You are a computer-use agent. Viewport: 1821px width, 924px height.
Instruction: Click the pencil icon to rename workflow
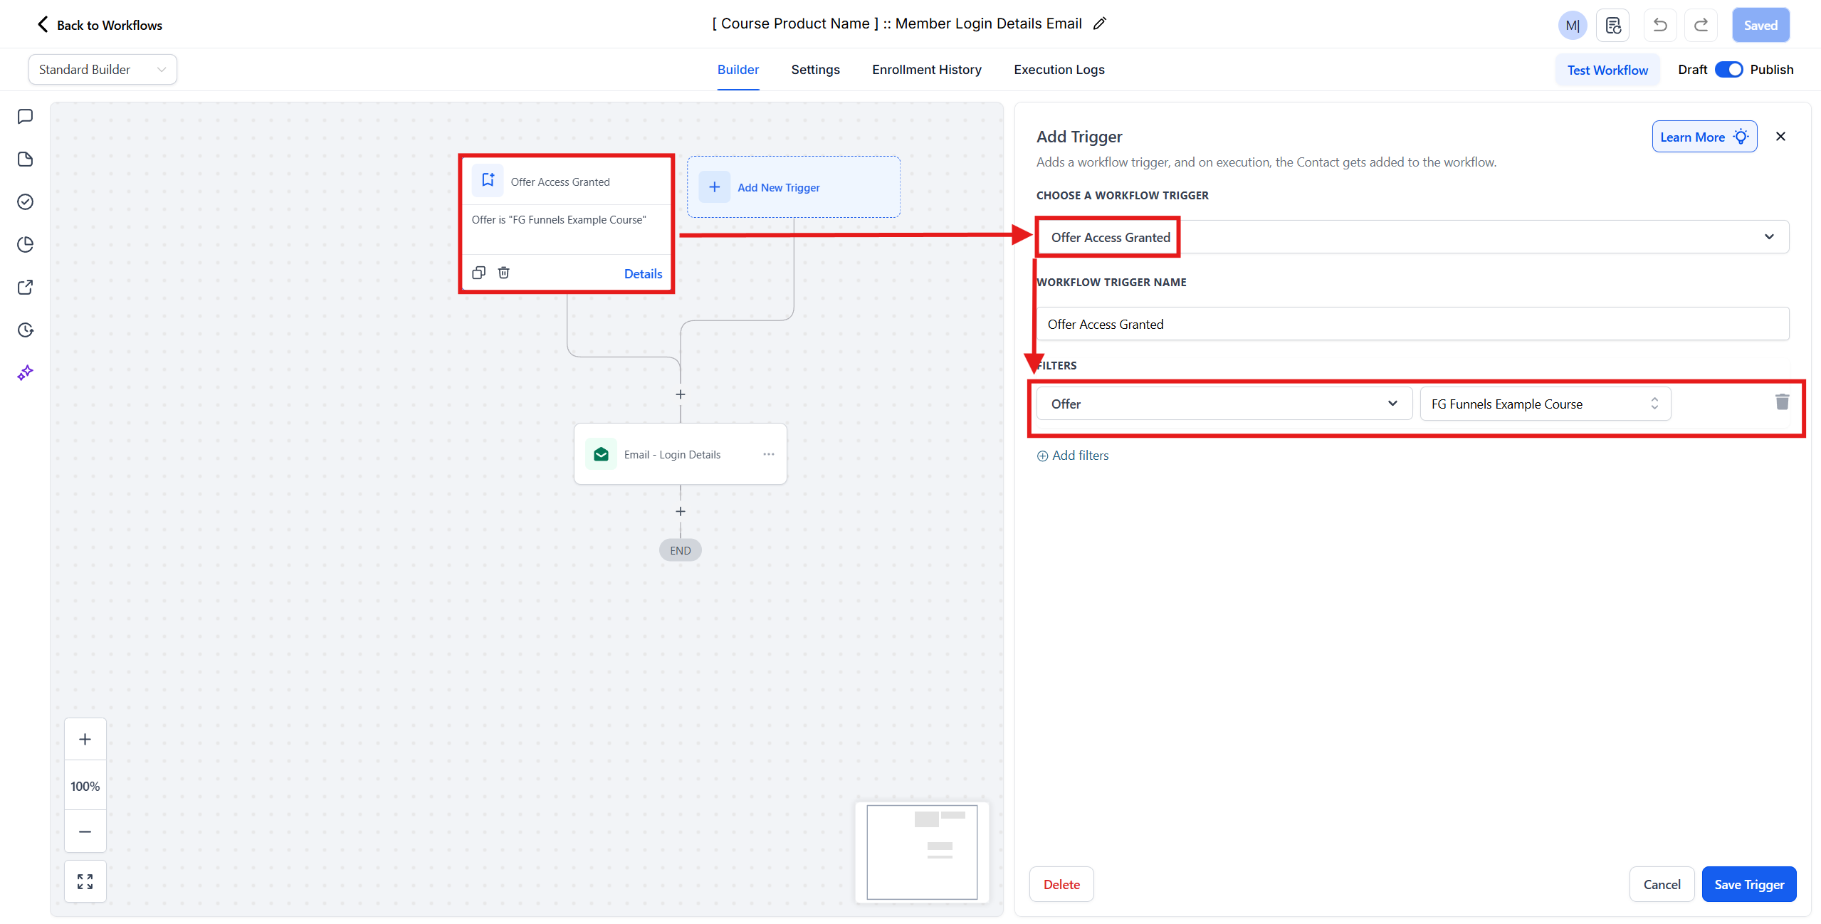pyautogui.click(x=1099, y=23)
